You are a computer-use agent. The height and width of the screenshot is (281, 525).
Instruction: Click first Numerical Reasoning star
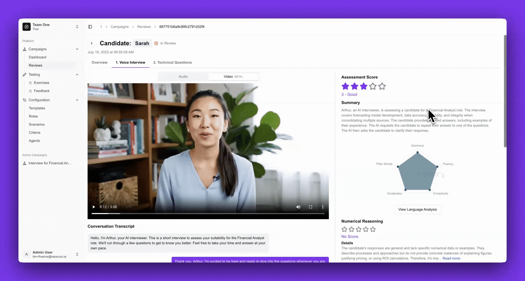(344, 229)
